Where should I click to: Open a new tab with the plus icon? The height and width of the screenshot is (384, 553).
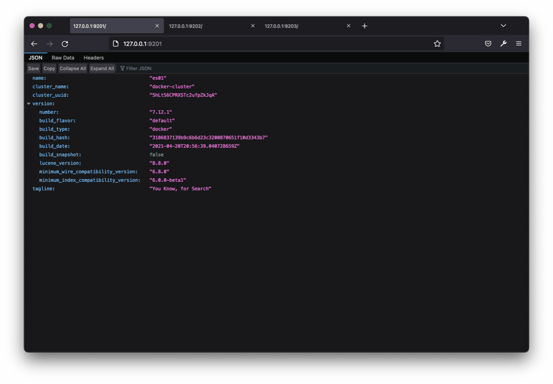click(364, 26)
